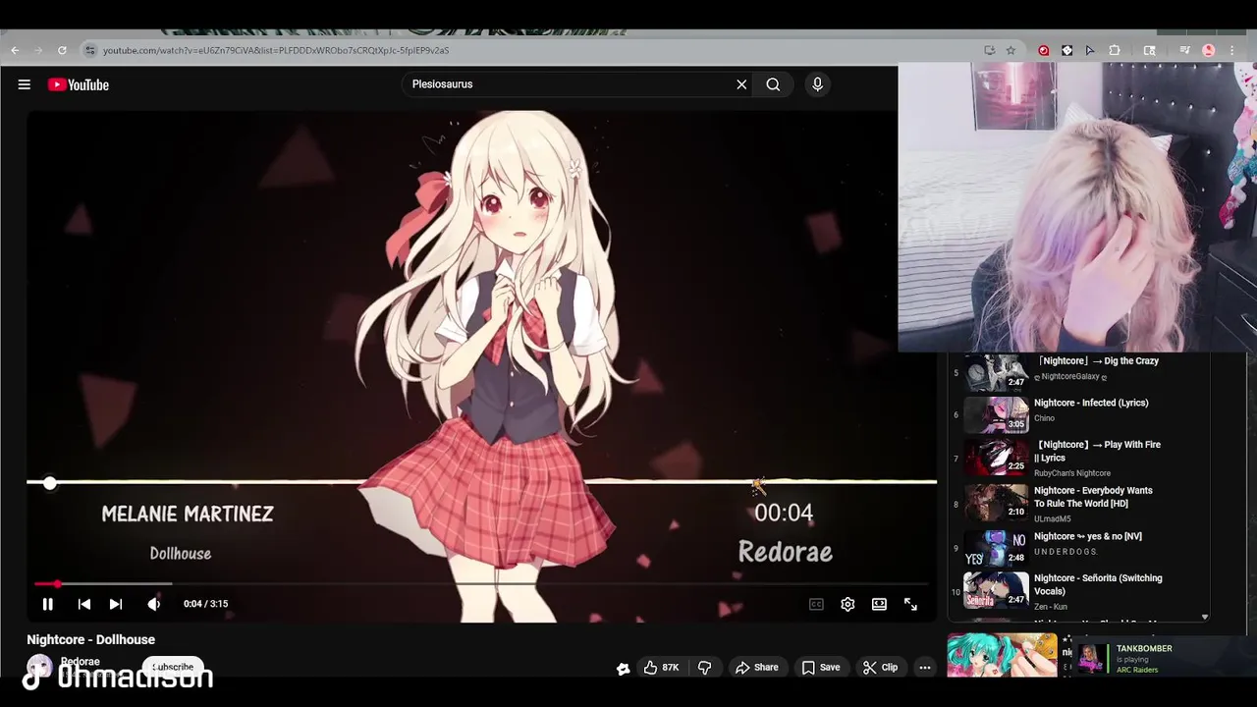Open the Redorae channel avatar

click(x=39, y=668)
